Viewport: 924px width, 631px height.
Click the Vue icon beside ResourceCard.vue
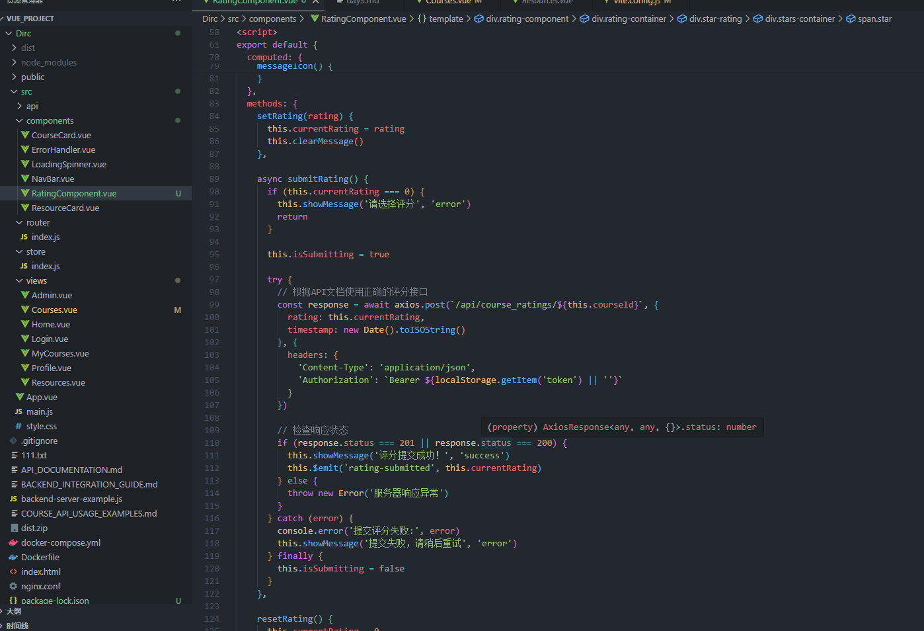25,208
